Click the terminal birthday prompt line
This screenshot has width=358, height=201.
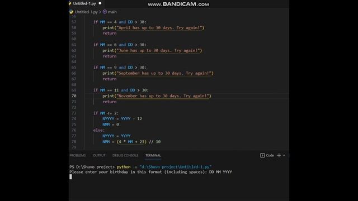click(x=150, y=172)
